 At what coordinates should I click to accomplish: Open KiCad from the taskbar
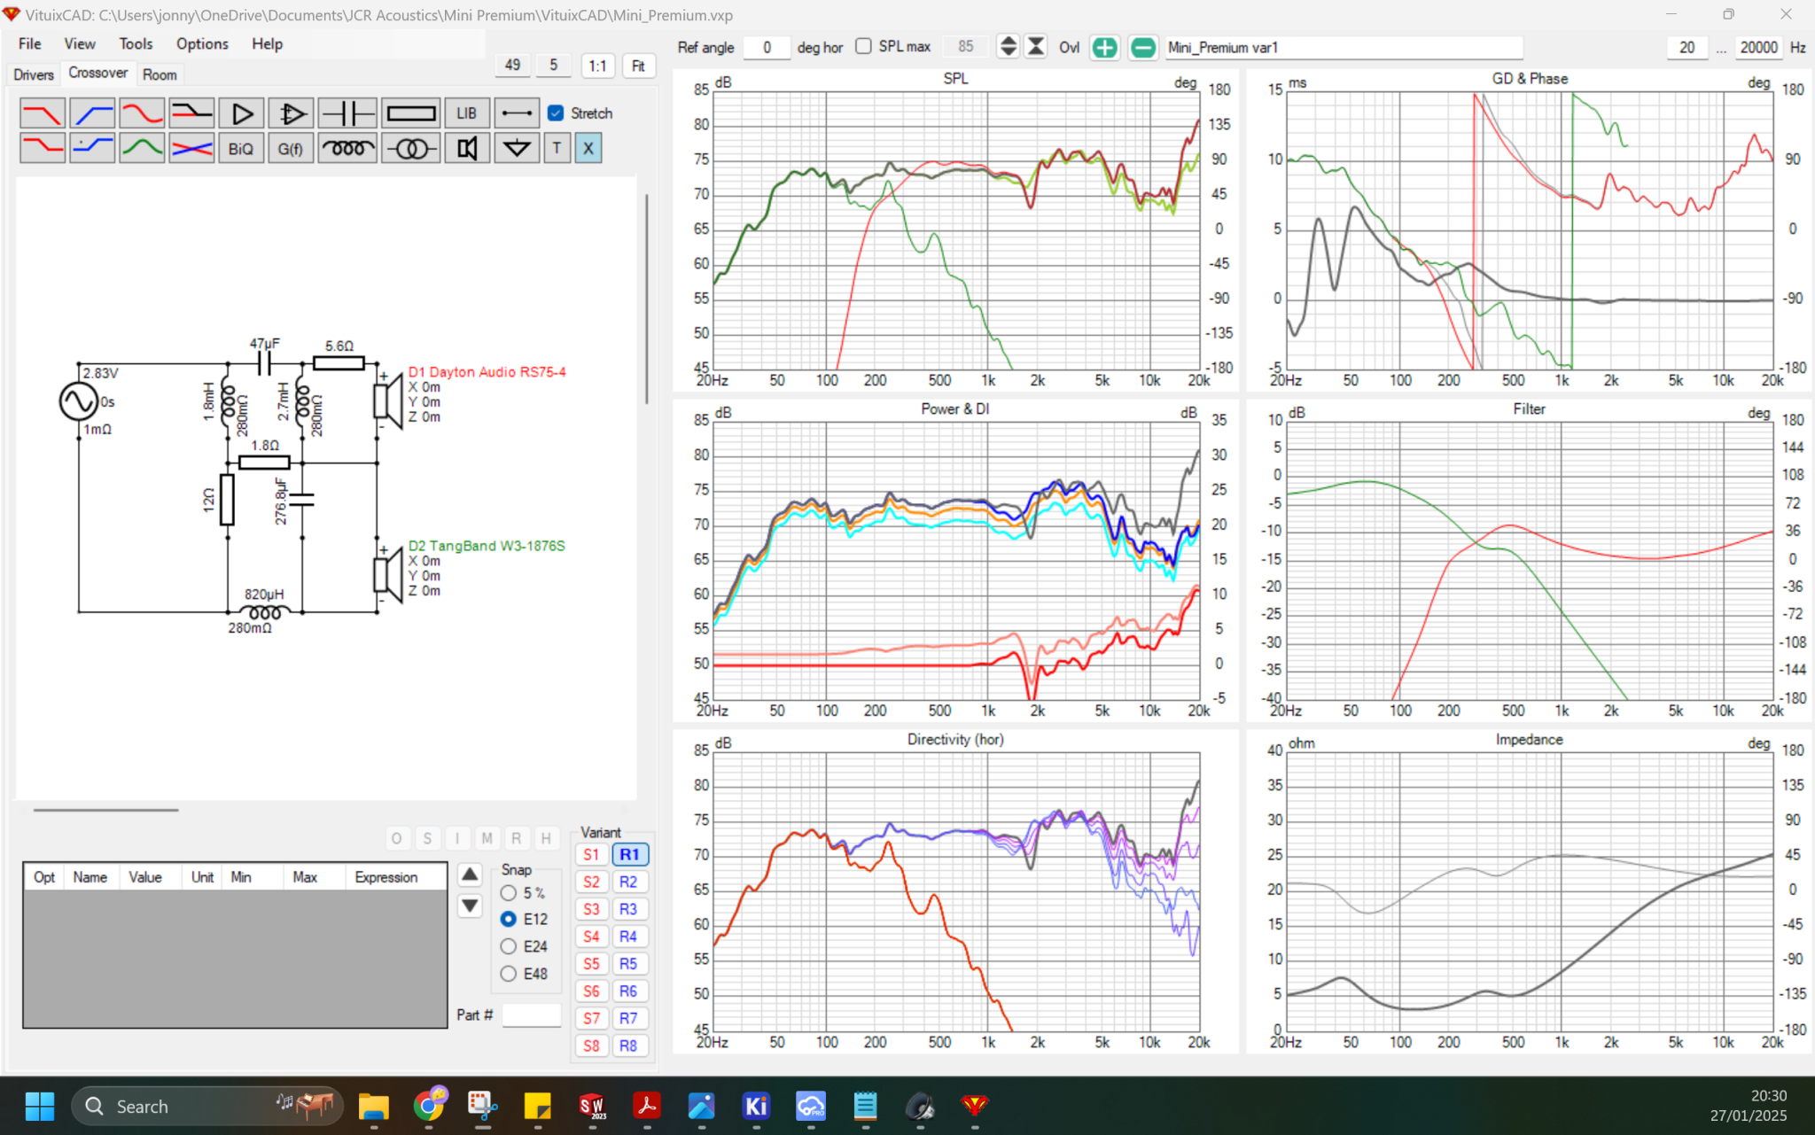[x=756, y=1106]
